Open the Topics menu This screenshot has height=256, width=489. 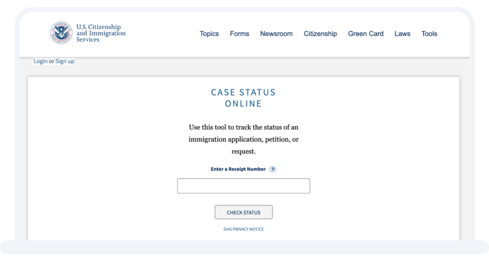[209, 34]
